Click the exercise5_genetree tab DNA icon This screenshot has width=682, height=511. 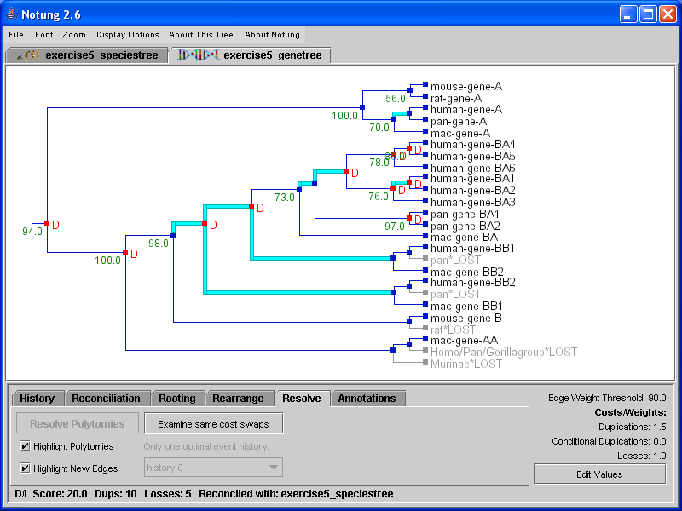point(196,55)
